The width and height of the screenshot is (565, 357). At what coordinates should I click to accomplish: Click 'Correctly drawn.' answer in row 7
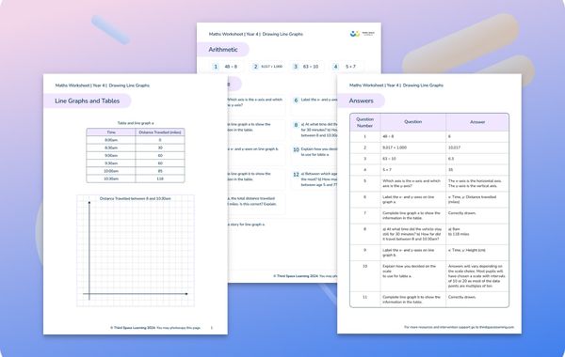pyautogui.click(x=462, y=213)
